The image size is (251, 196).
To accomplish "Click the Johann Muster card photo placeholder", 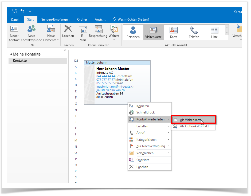I will [89, 85].
